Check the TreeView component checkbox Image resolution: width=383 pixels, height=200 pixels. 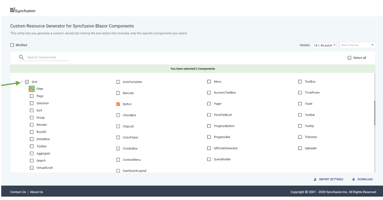click(x=300, y=137)
